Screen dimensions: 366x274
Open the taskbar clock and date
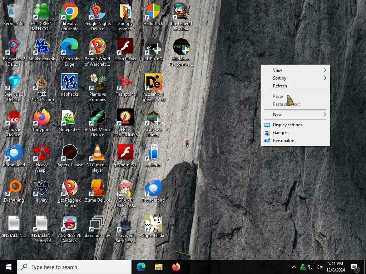(335, 267)
